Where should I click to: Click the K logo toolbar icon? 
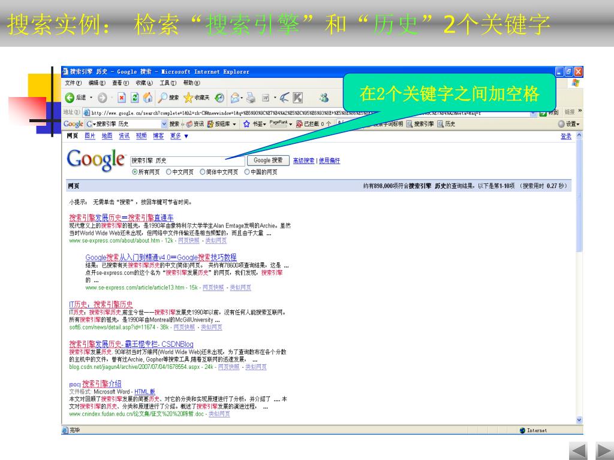[x=297, y=98]
